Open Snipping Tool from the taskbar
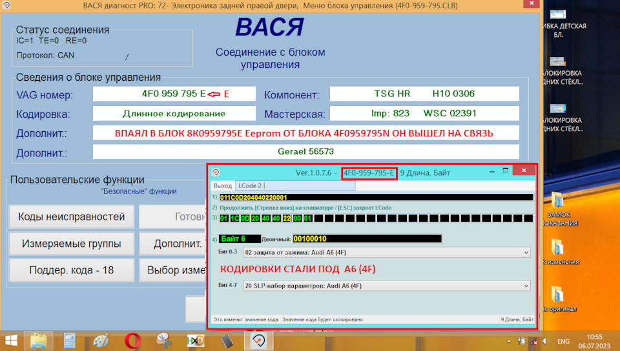Image resolution: width=620 pixels, height=351 pixels. (x=163, y=341)
